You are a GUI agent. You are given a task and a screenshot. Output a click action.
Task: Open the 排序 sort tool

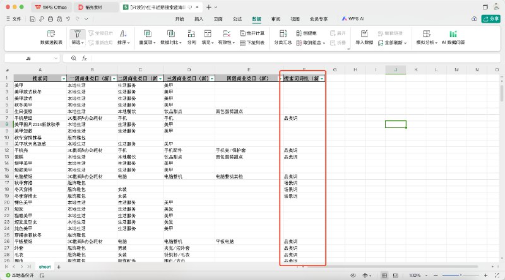(x=123, y=37)
